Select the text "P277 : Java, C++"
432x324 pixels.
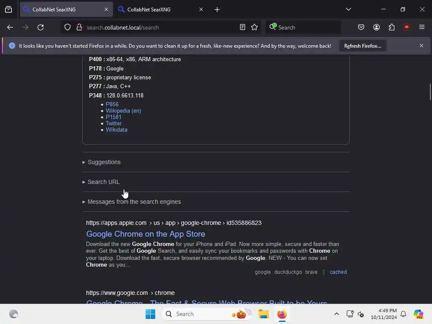pos(110,86)
